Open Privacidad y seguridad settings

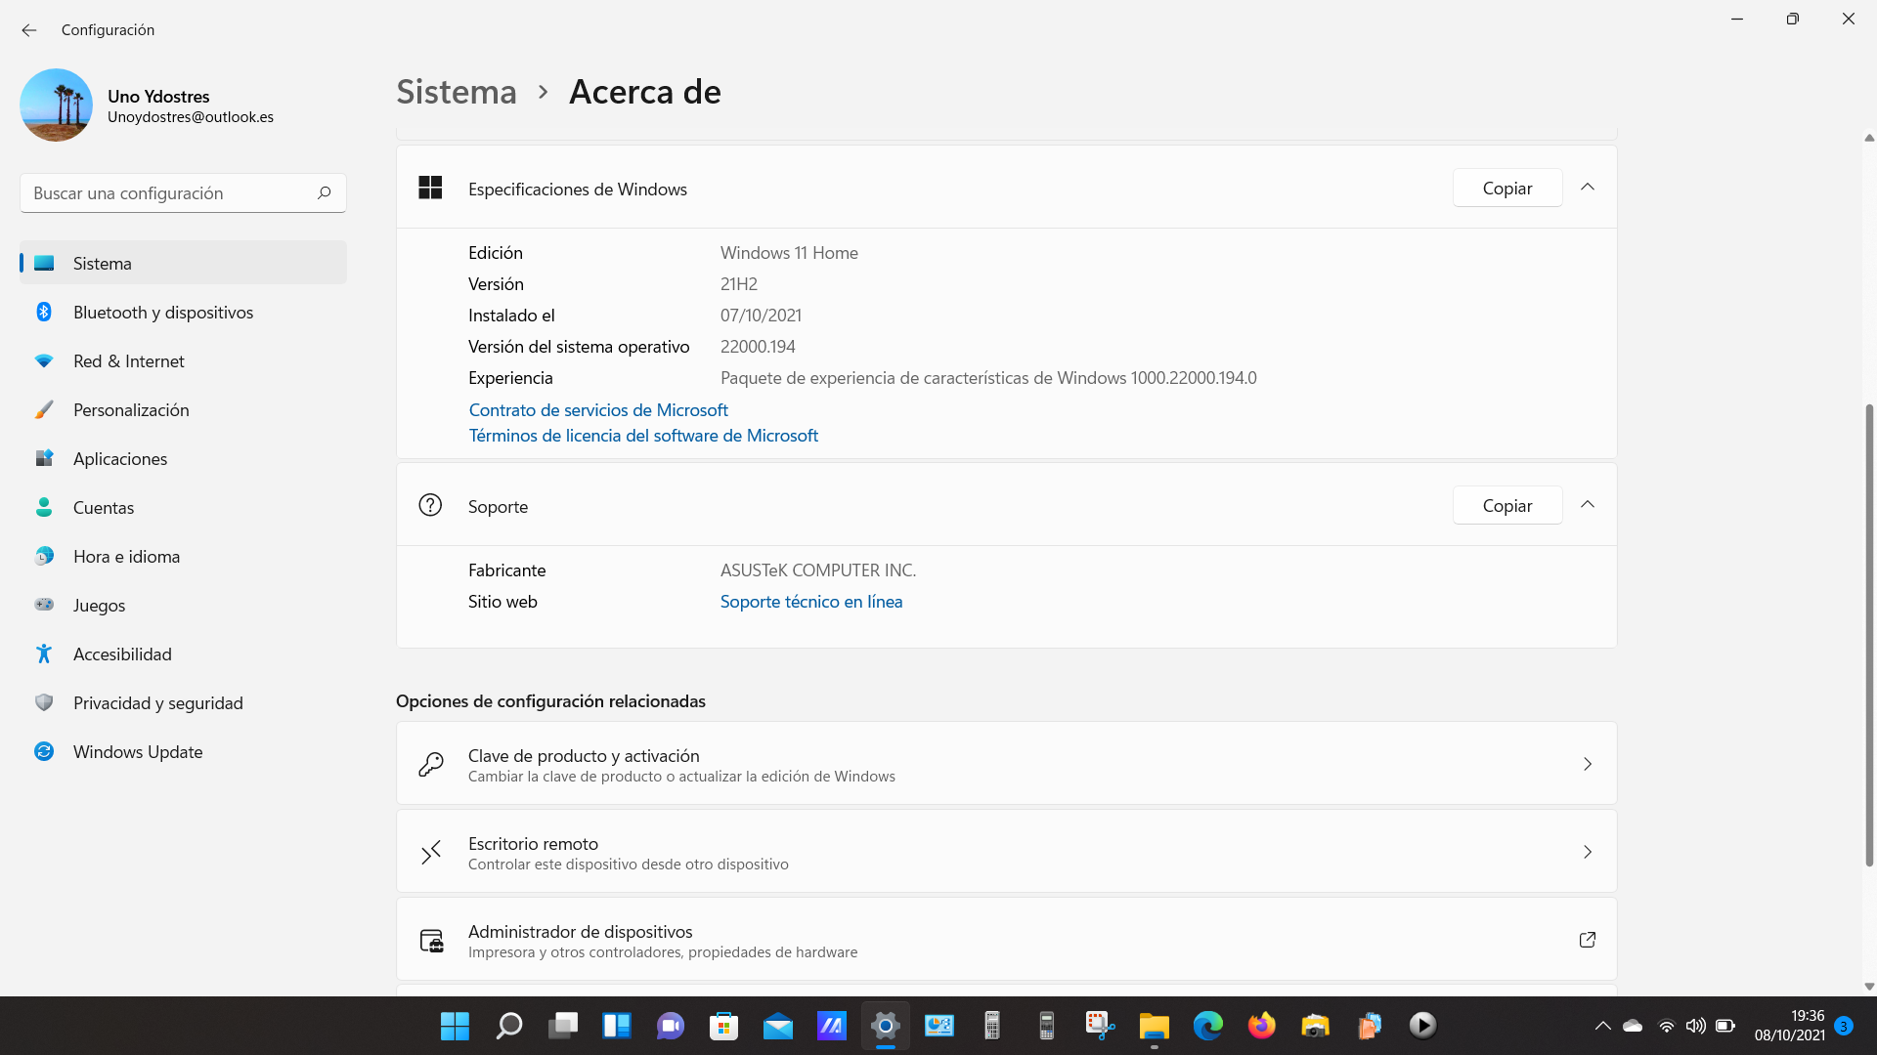click(157, 703)
